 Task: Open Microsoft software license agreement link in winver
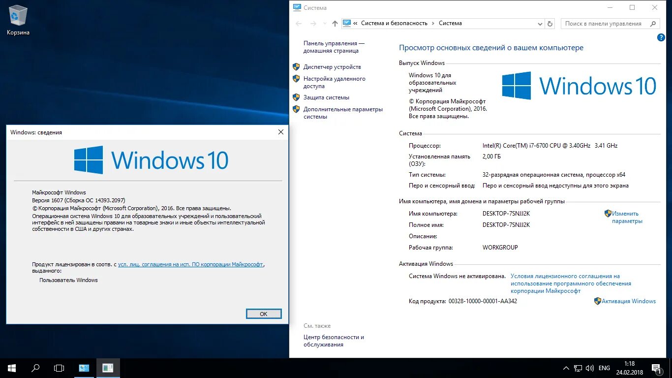[x=191, y=264]
